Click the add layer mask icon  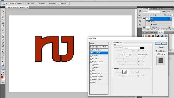156,30
